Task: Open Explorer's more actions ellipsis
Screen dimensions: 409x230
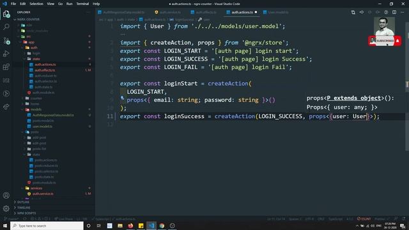Action: [88, 12]
